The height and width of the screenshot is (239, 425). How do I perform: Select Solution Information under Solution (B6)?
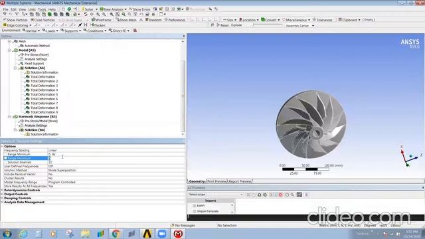coord(44,134)
